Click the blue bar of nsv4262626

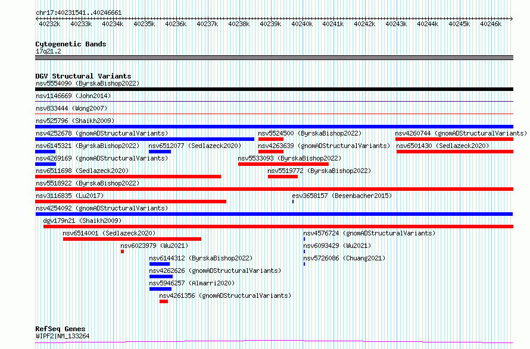(x=161, y=276)
